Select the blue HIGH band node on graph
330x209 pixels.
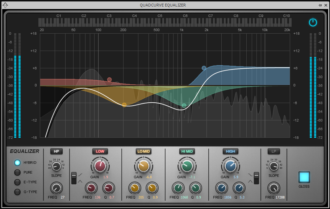click(204, 68)
